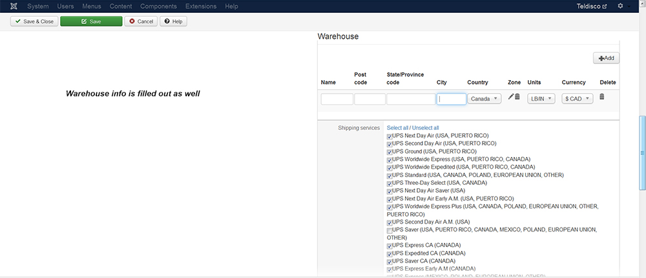Open the Components menu
Image resolution: width=646 pixels, height=278 pixels.
(158, 6)
